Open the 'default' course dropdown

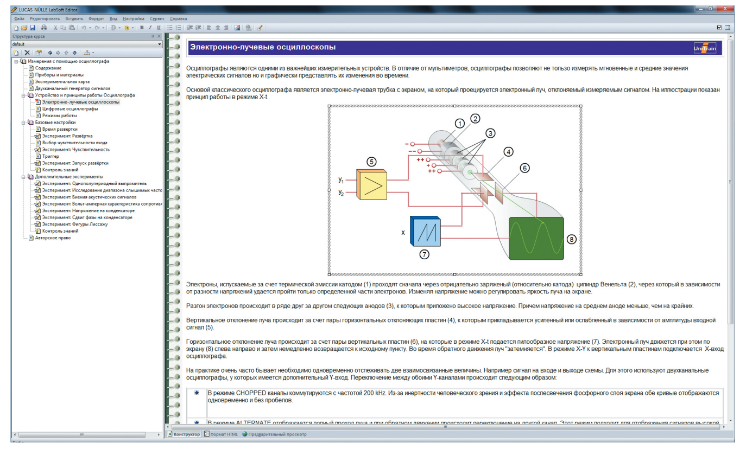[x=87, y=44]
